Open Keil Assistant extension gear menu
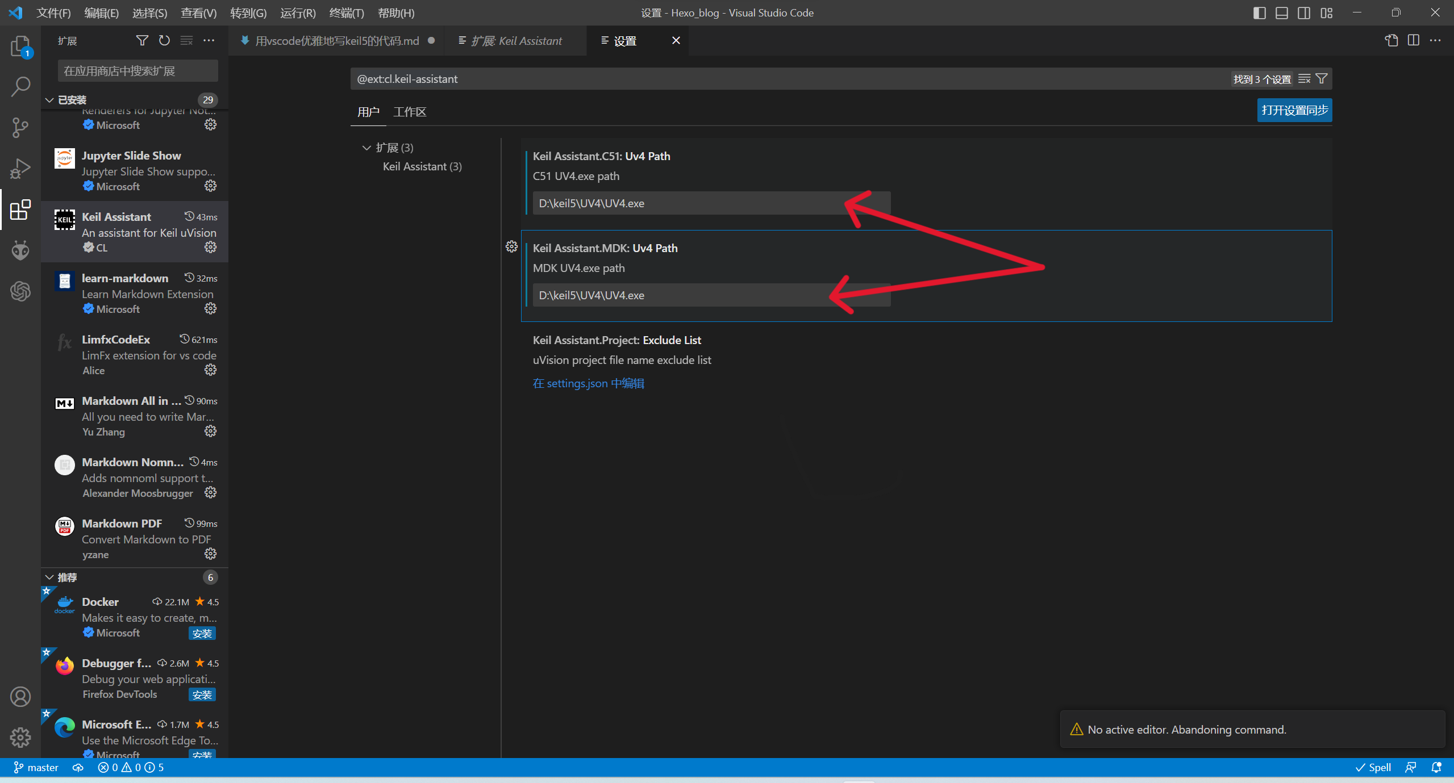The image size is (1454, 783). click(x=210, y=247)
